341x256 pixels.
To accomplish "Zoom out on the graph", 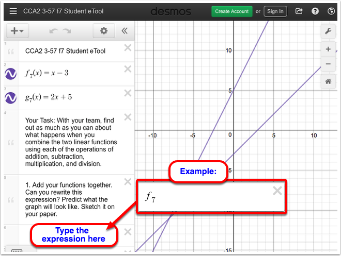I will point(328,64).
